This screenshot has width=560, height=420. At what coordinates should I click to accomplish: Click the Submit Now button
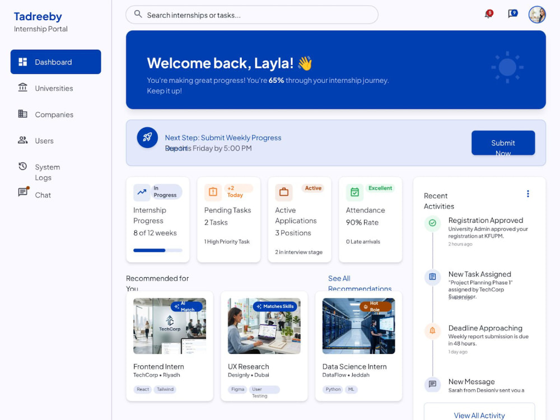coord(503,143)
